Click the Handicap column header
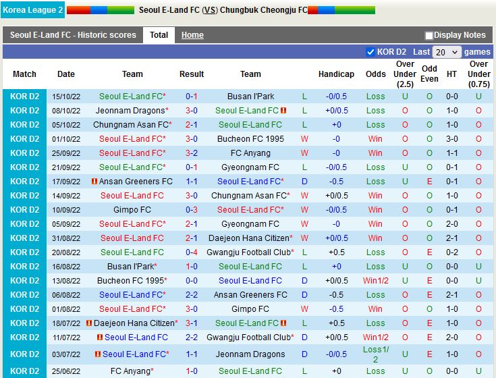The height and width of the screenshot is (378, 496). click(x=336, y=74)
